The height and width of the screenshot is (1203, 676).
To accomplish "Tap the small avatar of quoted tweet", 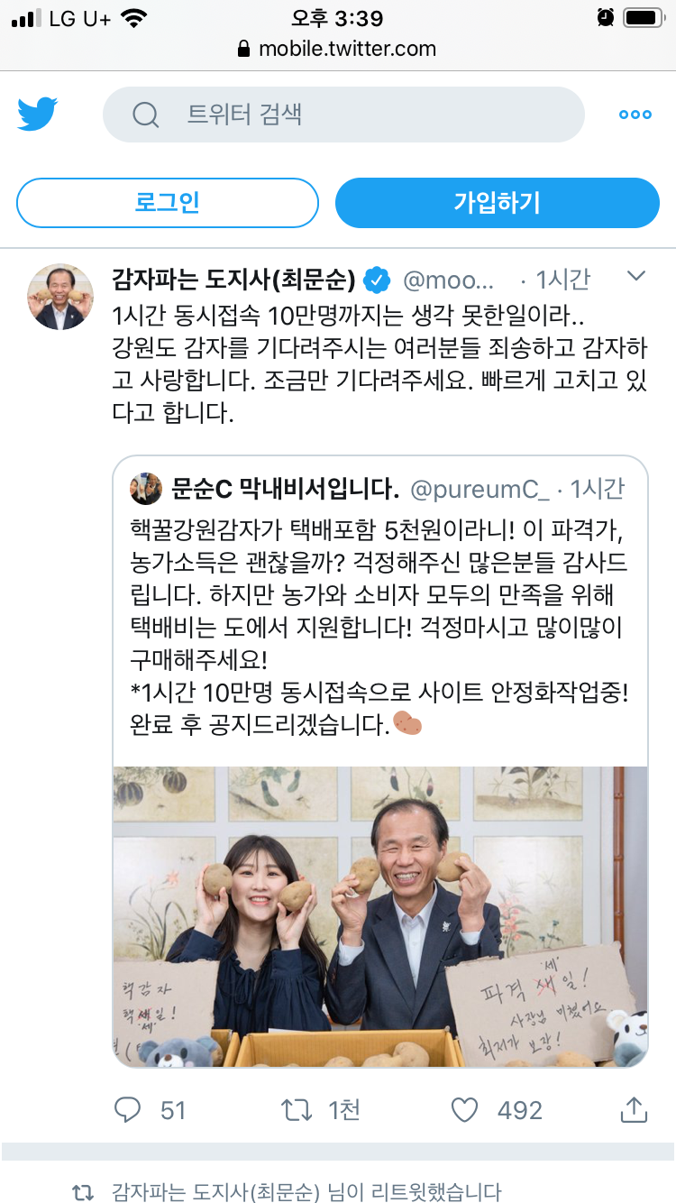I will pos(146,489).
